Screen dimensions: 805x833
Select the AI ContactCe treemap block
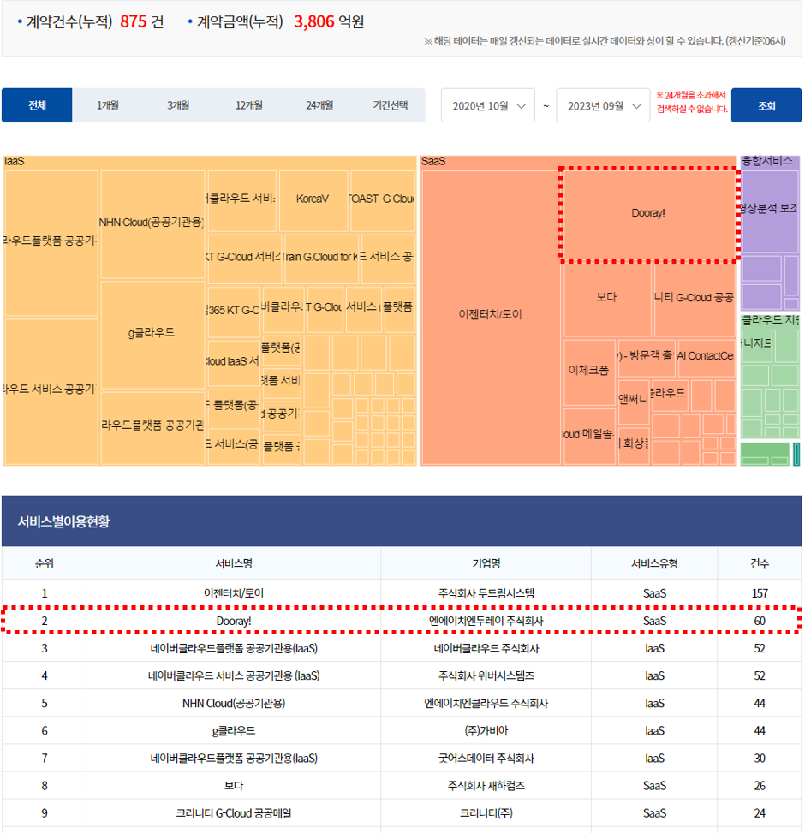[x=706, y=357]
